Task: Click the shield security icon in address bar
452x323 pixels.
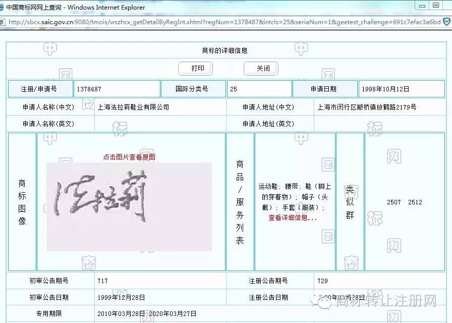Action: click(x=447, y=22)
